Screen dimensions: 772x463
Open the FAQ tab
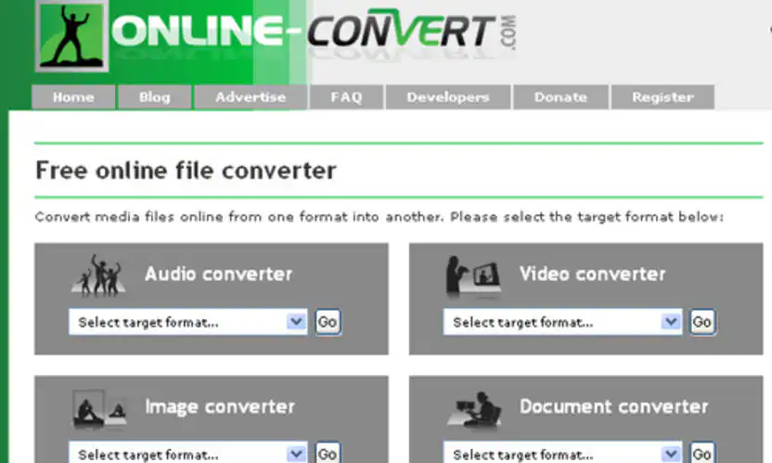click(346, 97)
